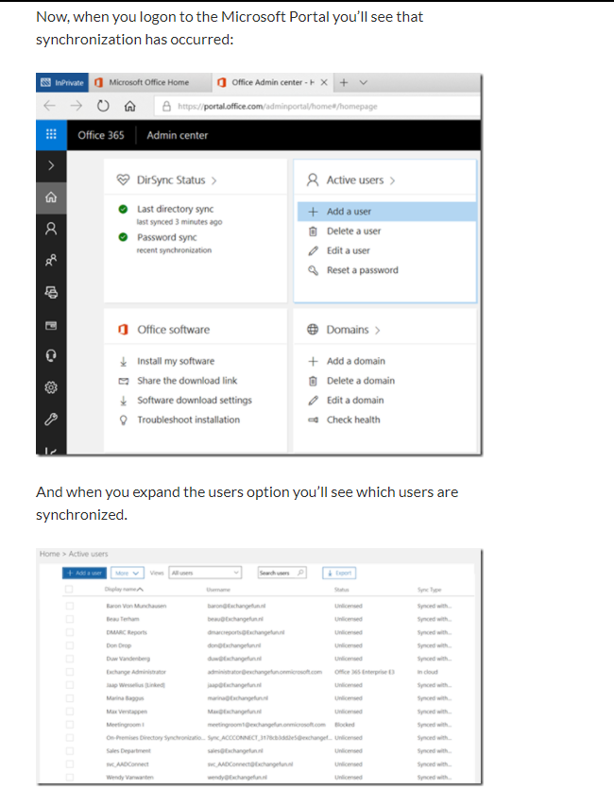Click the browser home icon
Viewport: 614px width, 807px height.
click(x=130, y=106)
